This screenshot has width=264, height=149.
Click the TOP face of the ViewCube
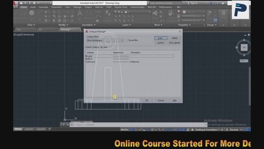[244, 48]
